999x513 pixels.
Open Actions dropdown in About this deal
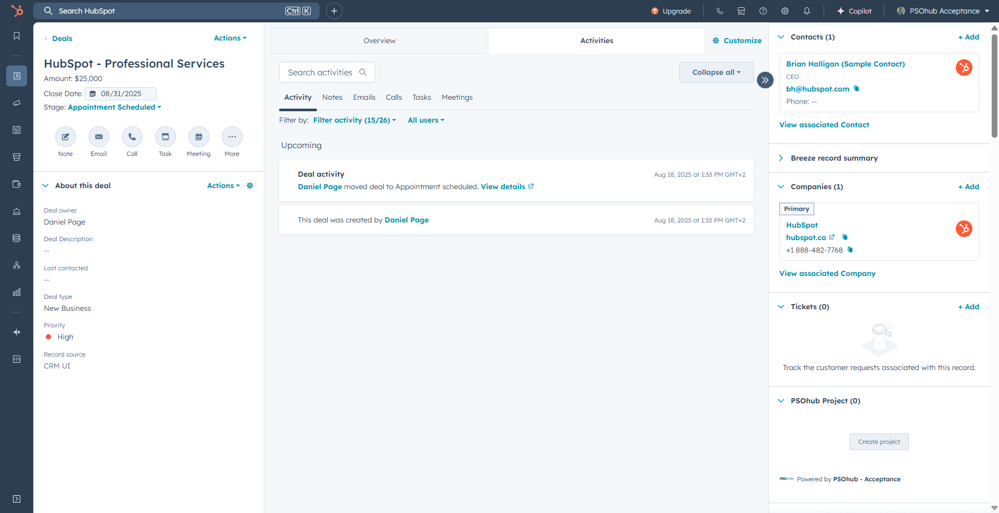223,186
